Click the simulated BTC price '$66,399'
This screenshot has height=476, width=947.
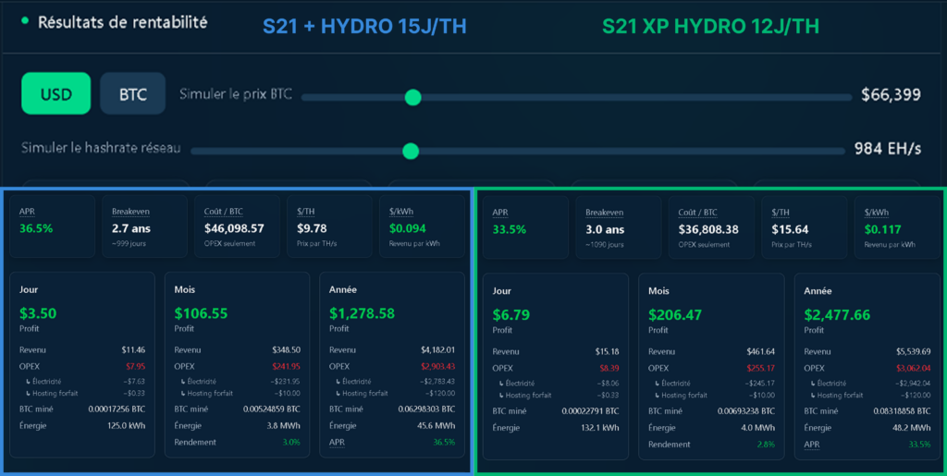pyautogui.click(x=891, y=94)
